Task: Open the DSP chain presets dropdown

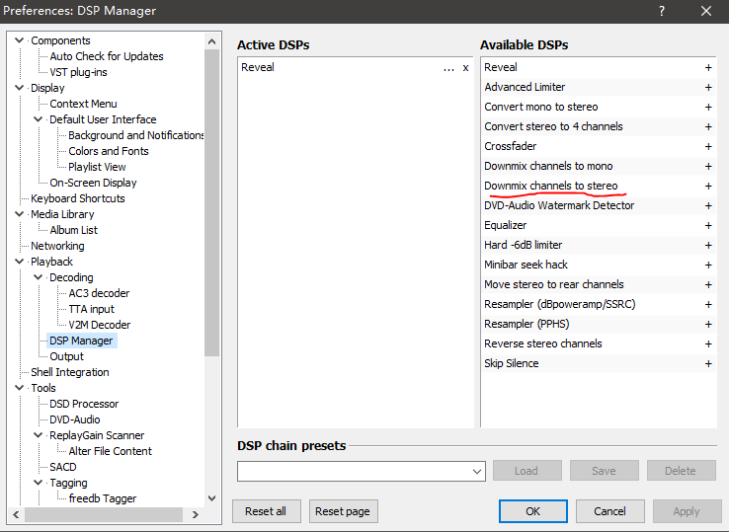Action: (478, 472)
